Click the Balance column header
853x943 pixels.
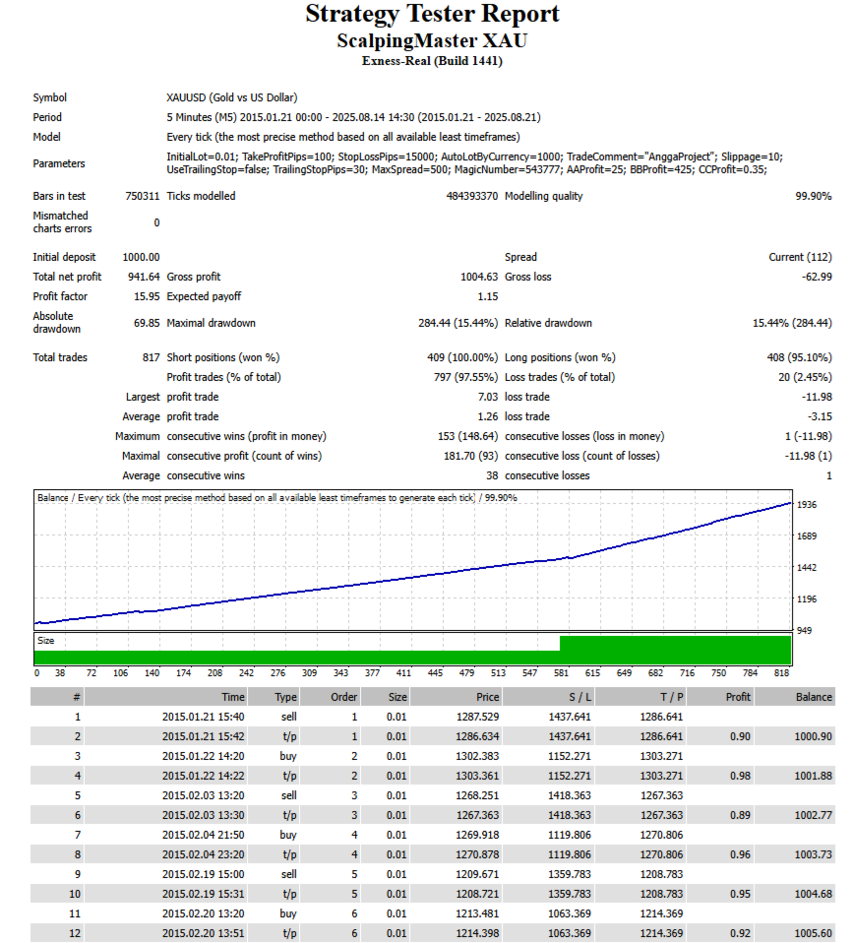coord(795,697)
